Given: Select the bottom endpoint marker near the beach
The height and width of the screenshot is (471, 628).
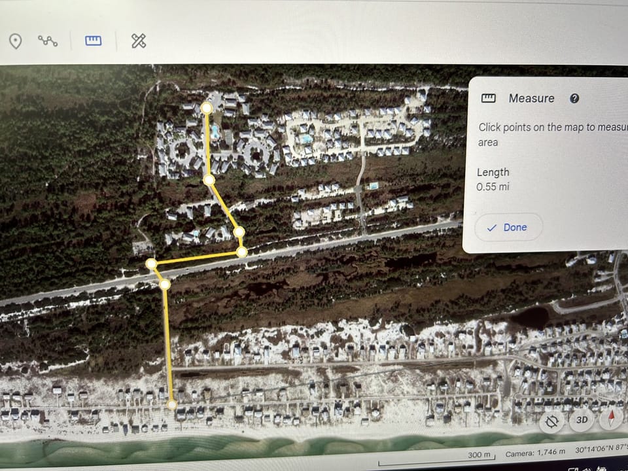Looking at the screenshot, I should [x=171, y=404].
